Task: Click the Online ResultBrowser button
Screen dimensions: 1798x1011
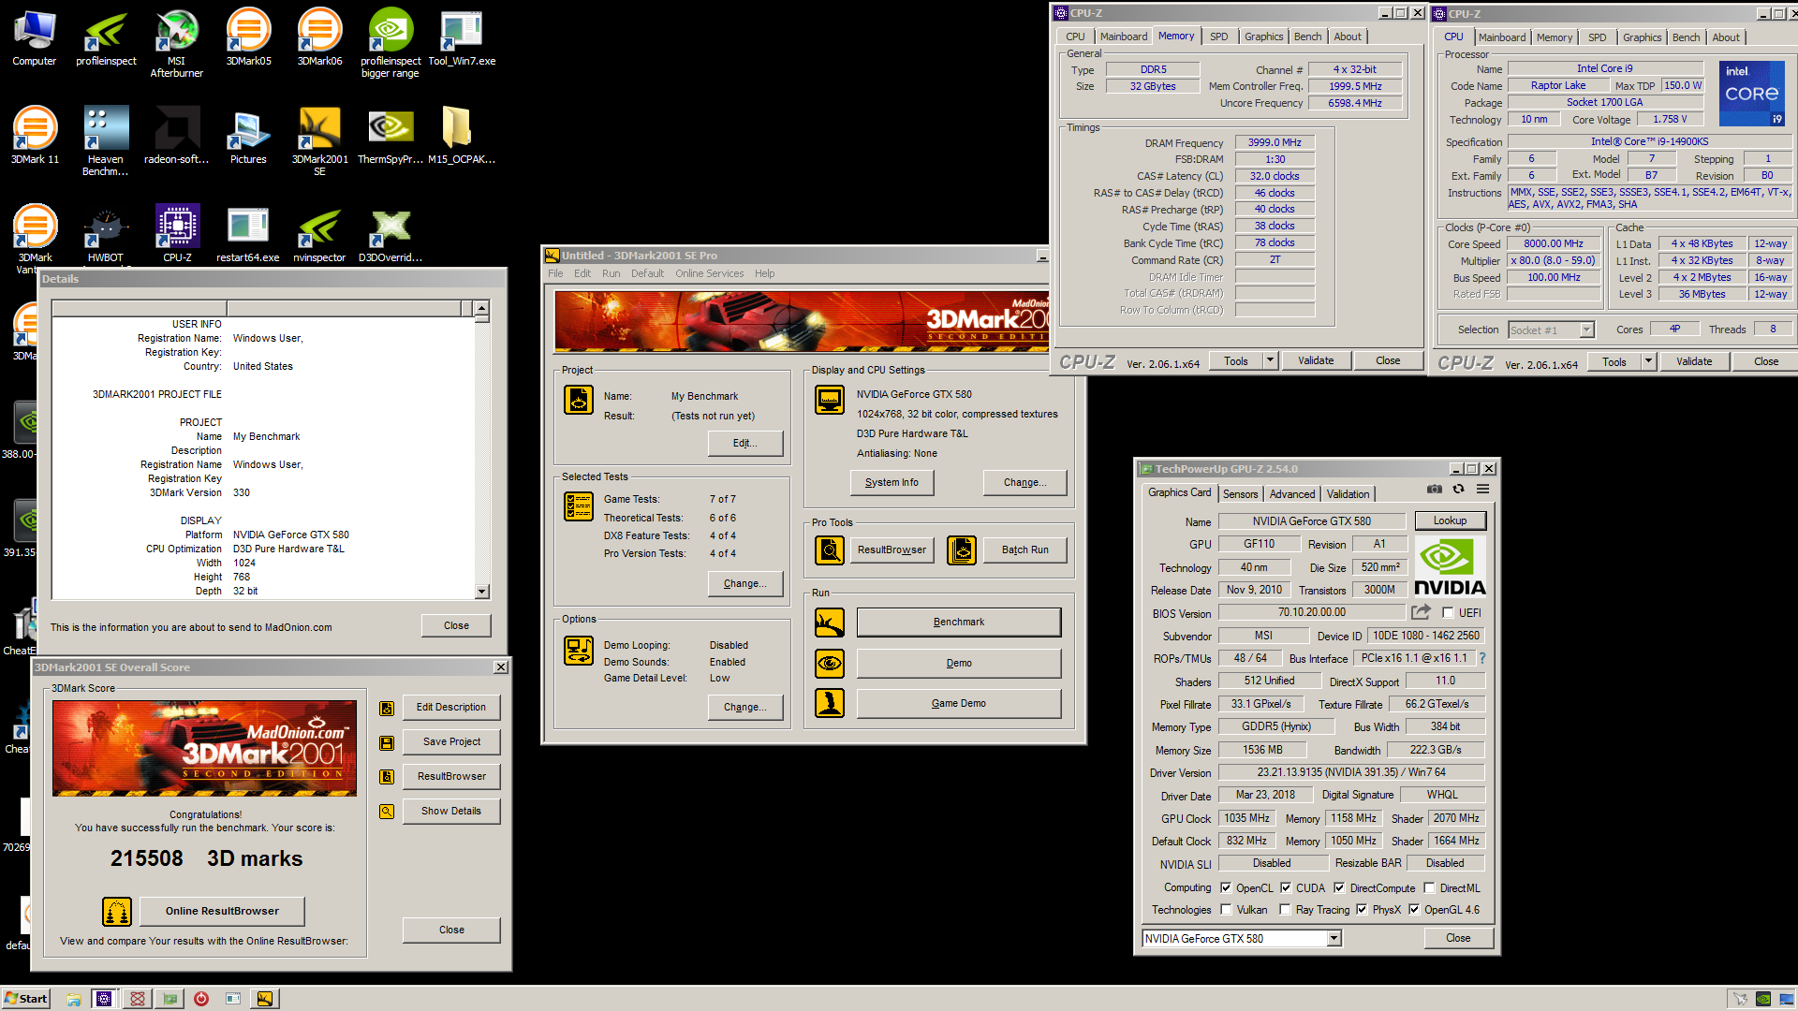Action: (222, 911)
